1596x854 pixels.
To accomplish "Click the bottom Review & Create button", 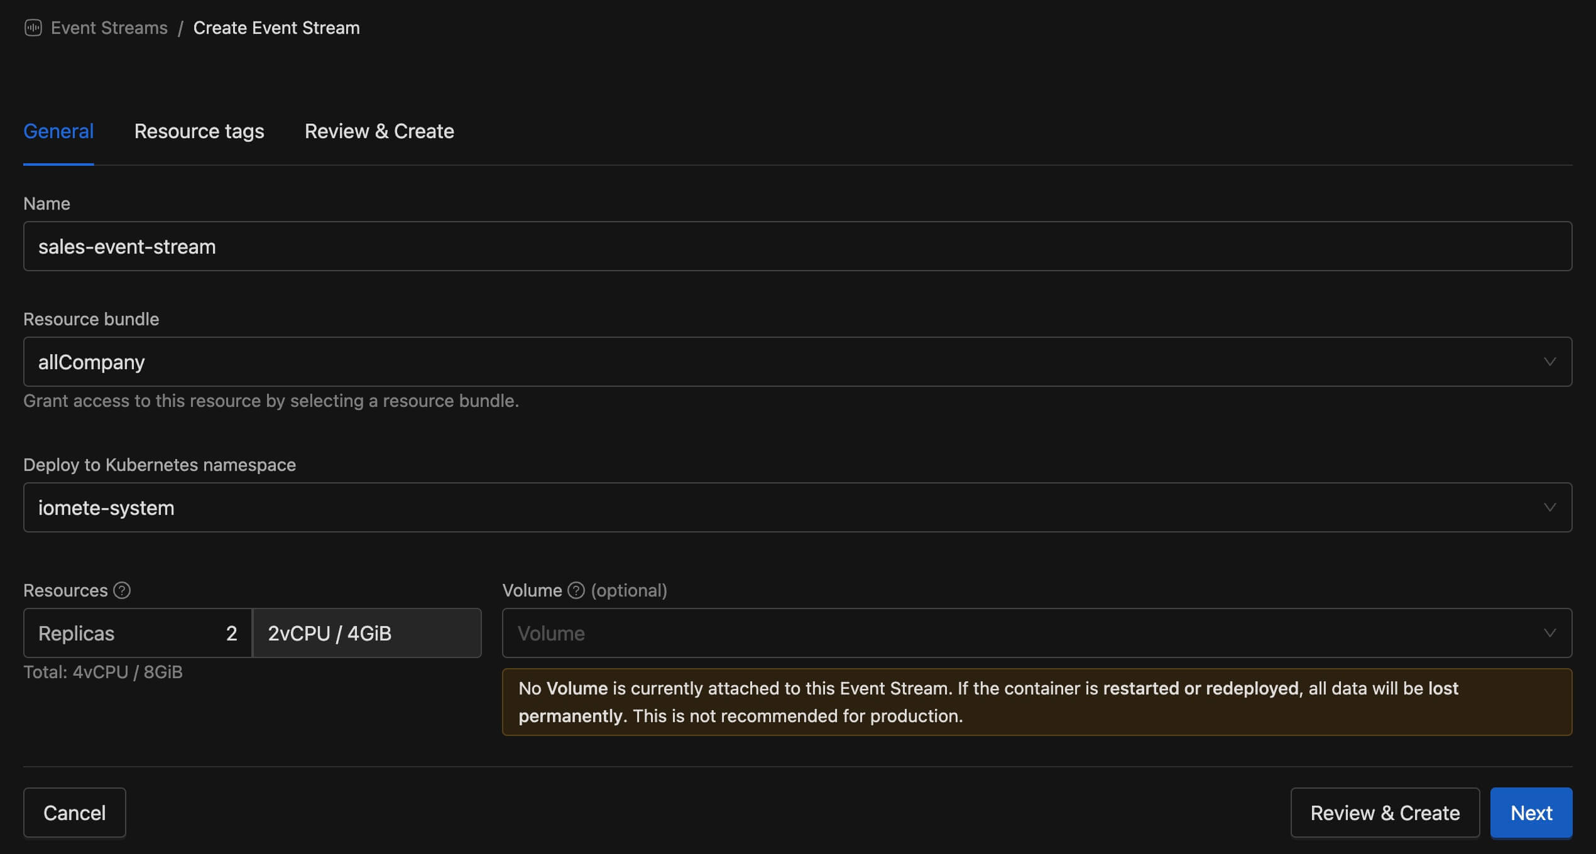I will (1385, 813).
